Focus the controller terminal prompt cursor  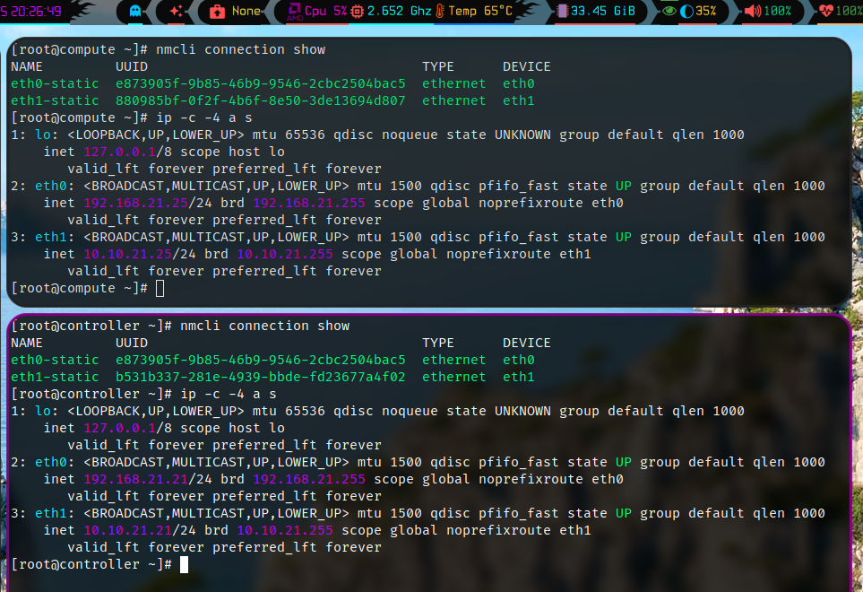tap(184, 564)
